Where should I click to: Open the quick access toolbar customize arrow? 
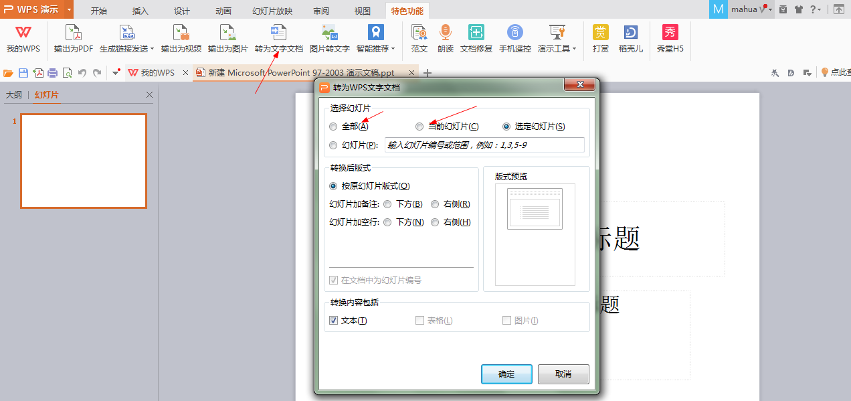[x=116, y=72]
